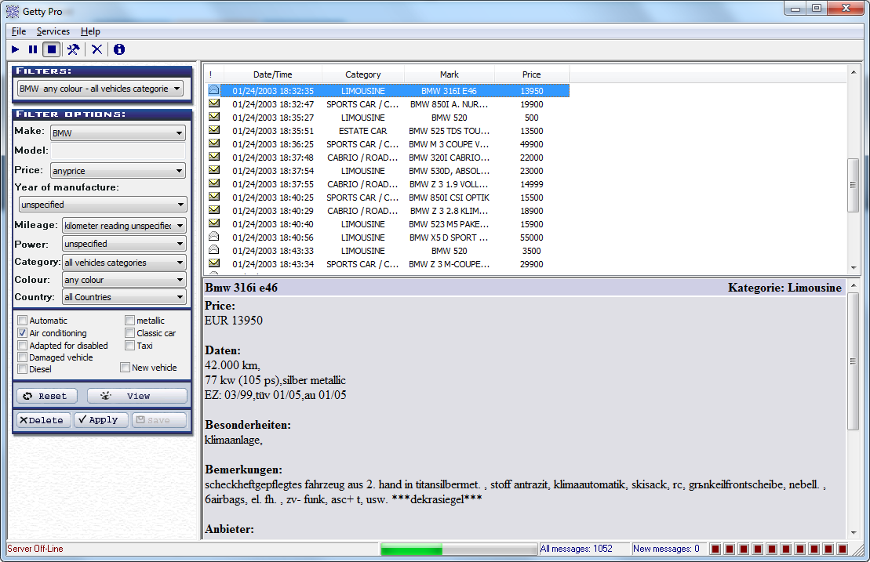Sort messages by the Mark column header

(450, 74)
